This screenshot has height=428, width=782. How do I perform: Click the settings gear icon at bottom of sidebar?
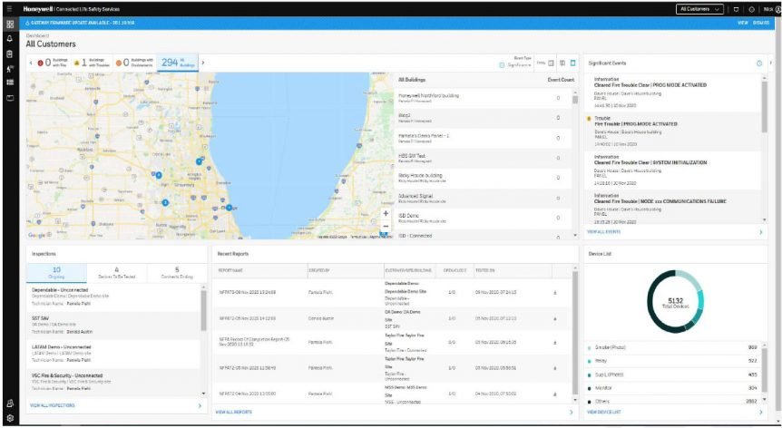pyautogui.click(x=9, y=418)
